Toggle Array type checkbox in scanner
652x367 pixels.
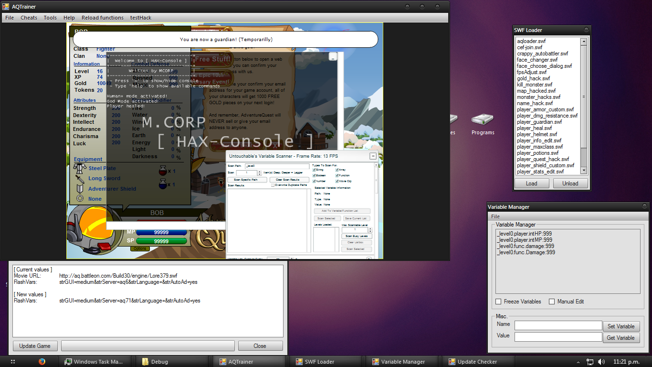337,170
